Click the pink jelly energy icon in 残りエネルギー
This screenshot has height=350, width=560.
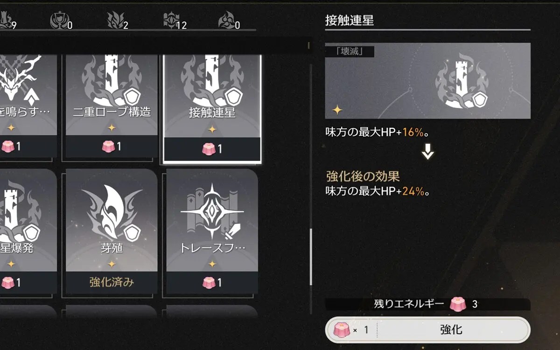tap(458, 304)
